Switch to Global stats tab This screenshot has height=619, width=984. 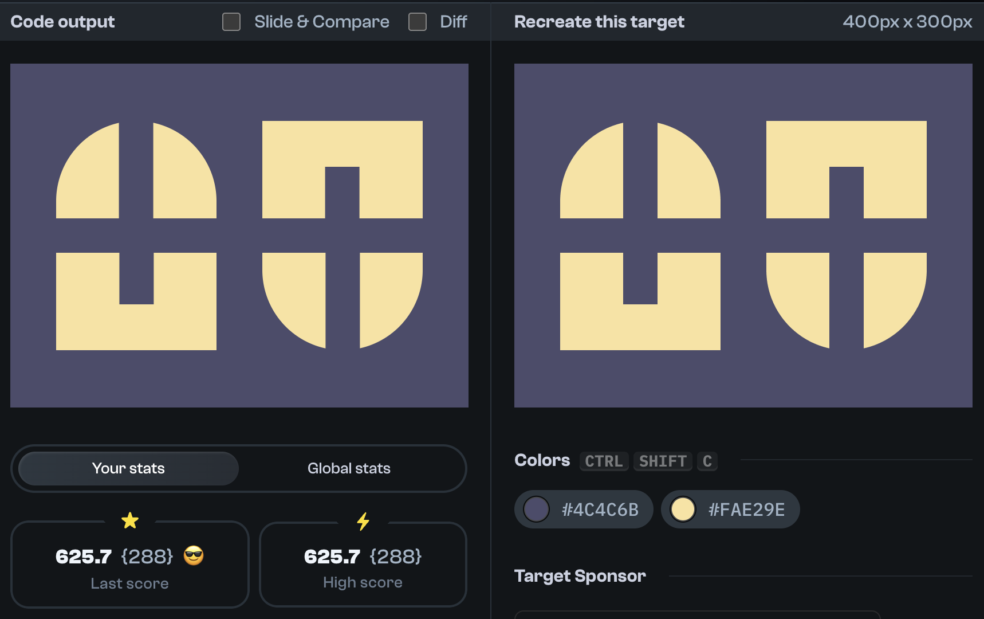(x=349, y=468)
